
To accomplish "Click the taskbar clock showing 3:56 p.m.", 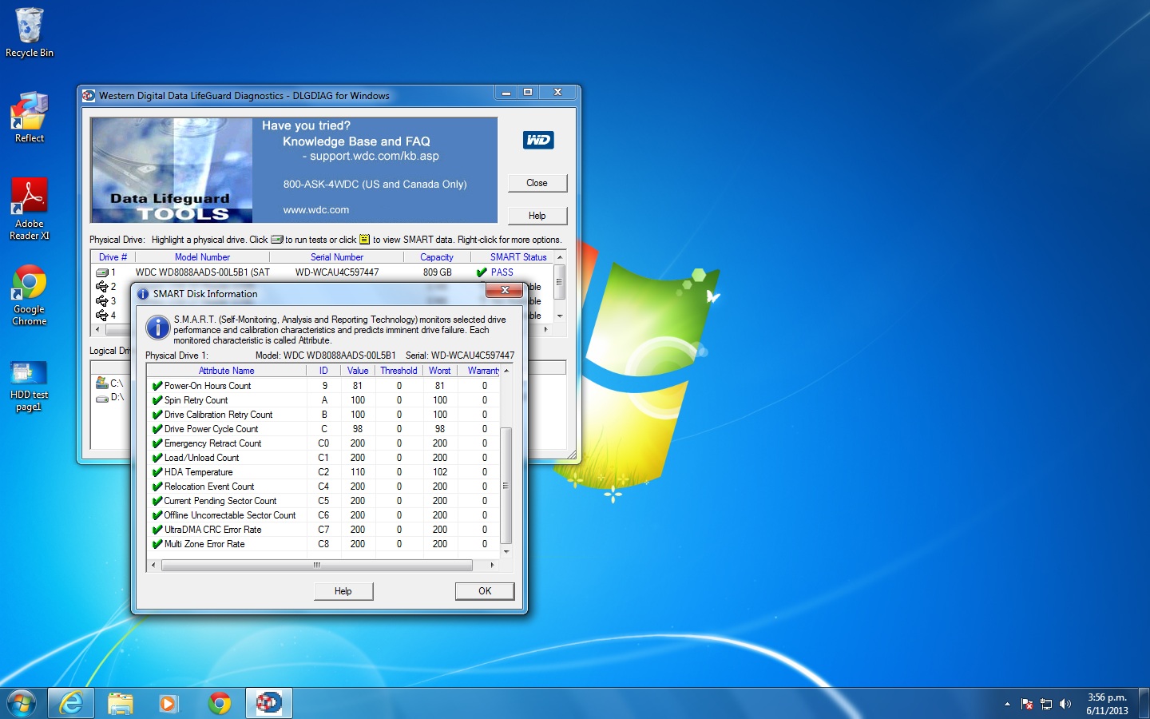I will [1107, 704].
